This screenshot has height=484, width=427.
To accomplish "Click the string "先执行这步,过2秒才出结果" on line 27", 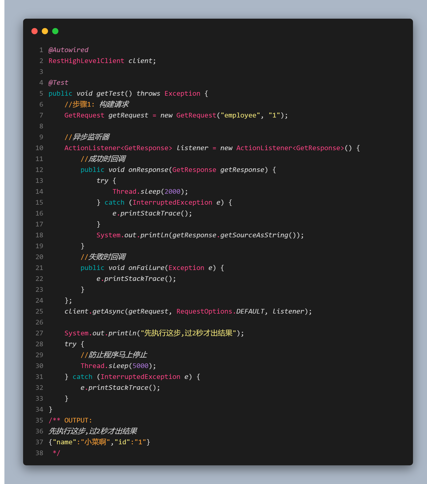I will [188, 333].
